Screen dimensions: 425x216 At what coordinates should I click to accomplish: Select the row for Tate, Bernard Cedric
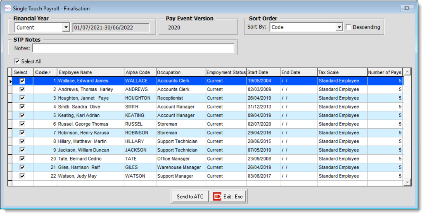[90, 159]
